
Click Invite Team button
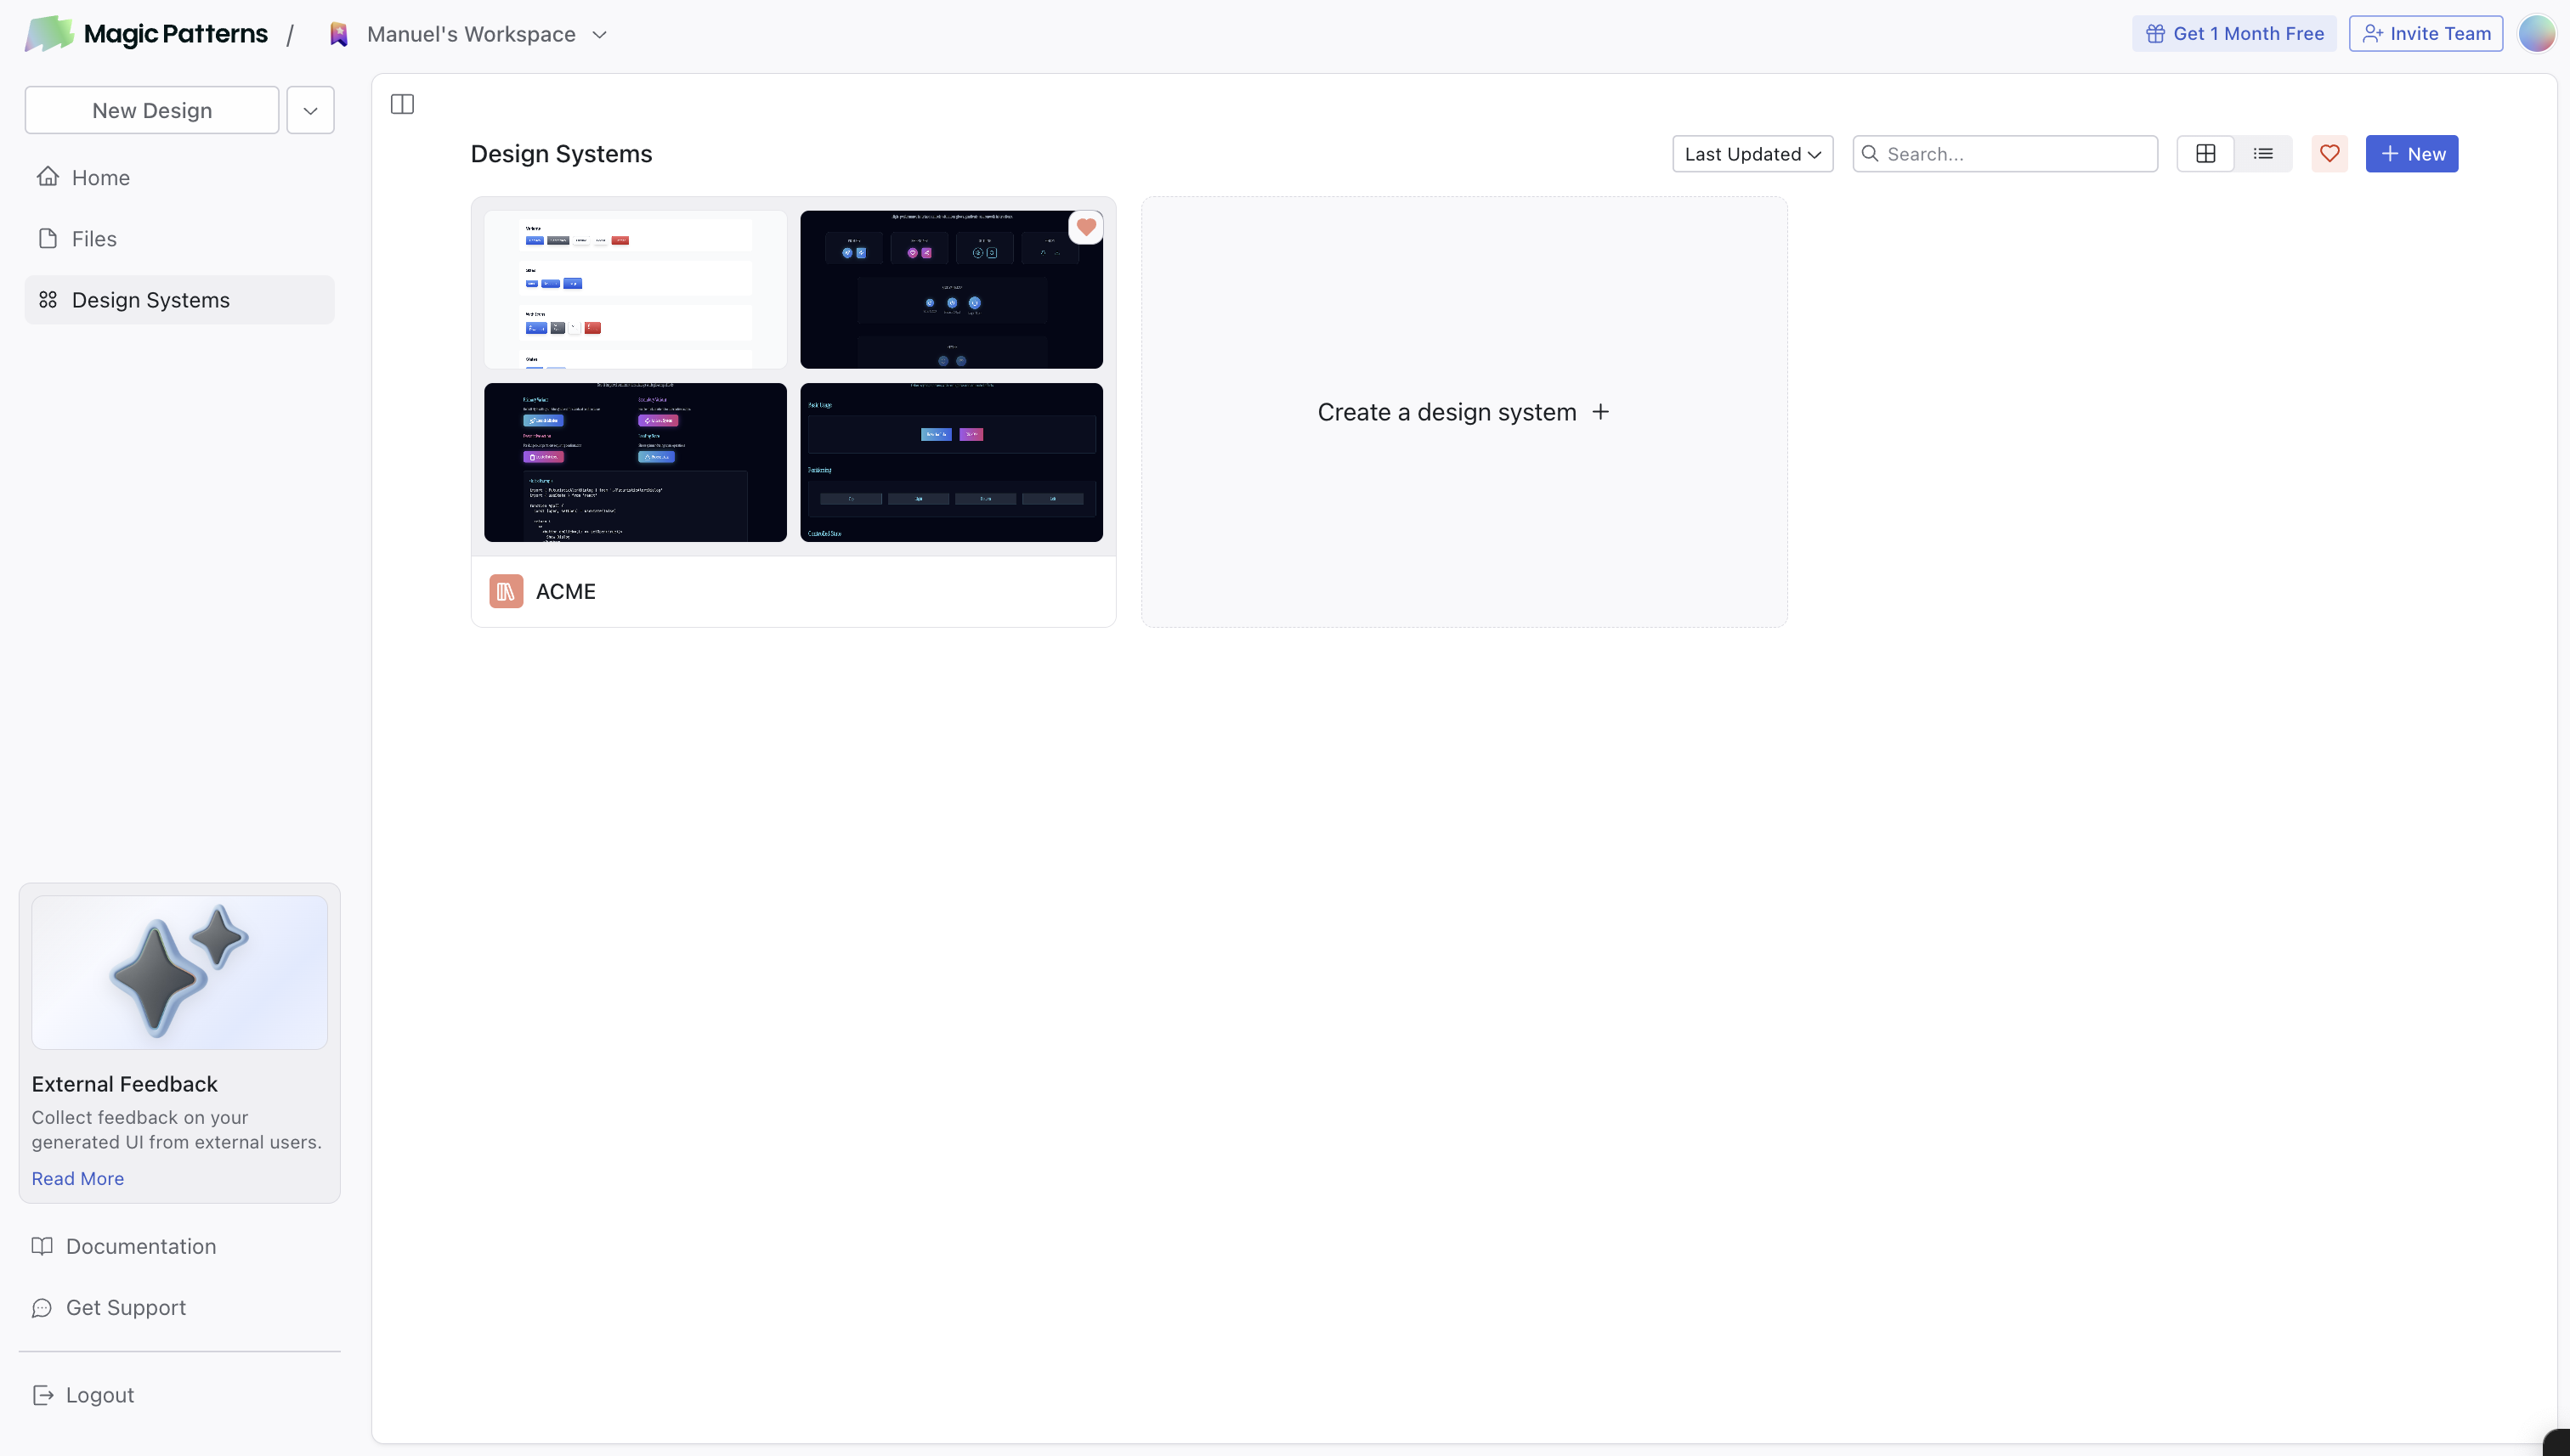point(2425,34)
